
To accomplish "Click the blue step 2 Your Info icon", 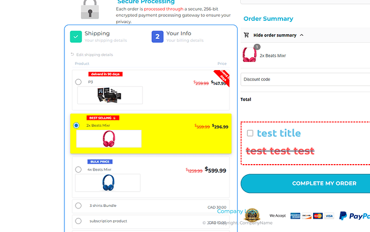I will tap(158, 37).
